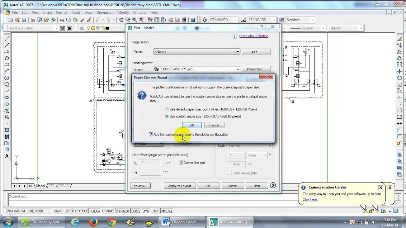This screenshot has height=228, width=406.
Task: Click the Workspace Settings gear icon
Action: (62, 28)
